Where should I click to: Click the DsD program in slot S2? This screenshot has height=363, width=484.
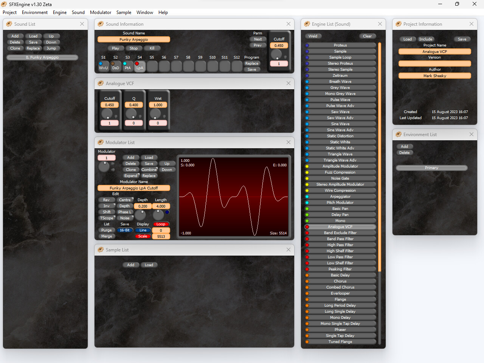[x=115, y=67]
